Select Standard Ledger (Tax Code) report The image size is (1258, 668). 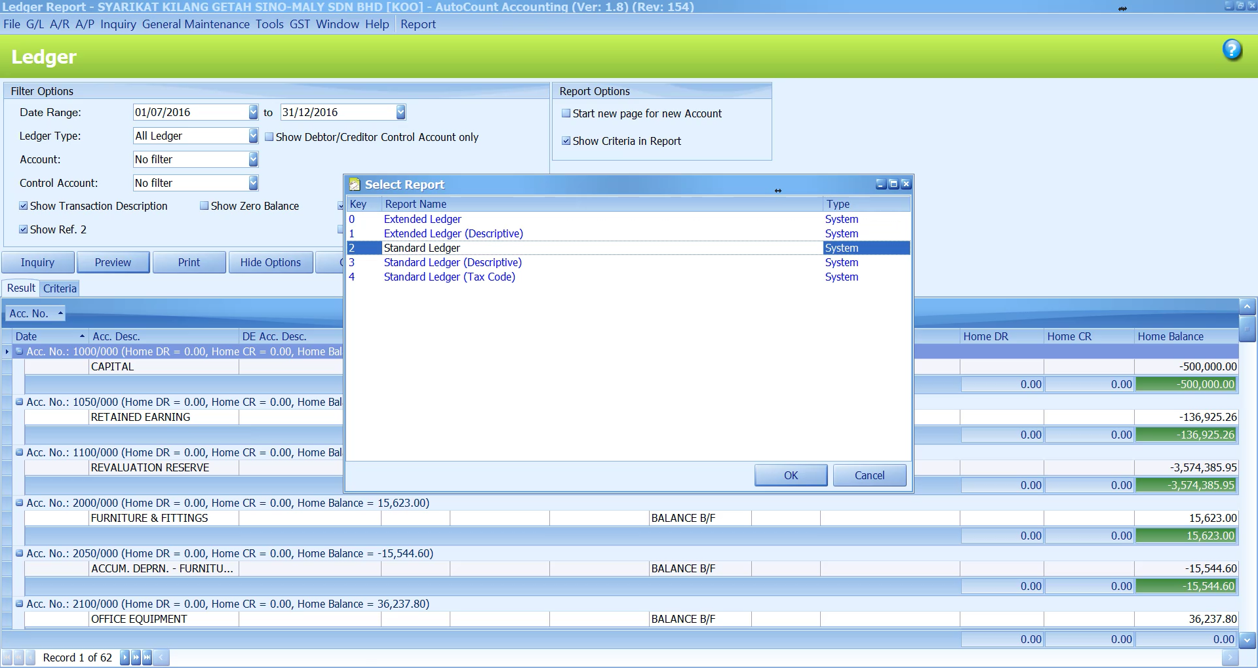pyautogui.click(x=449, y=277)
